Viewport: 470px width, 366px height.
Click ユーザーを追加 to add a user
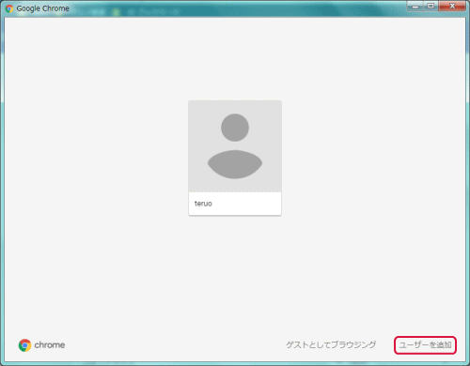[x=425, y=345]
